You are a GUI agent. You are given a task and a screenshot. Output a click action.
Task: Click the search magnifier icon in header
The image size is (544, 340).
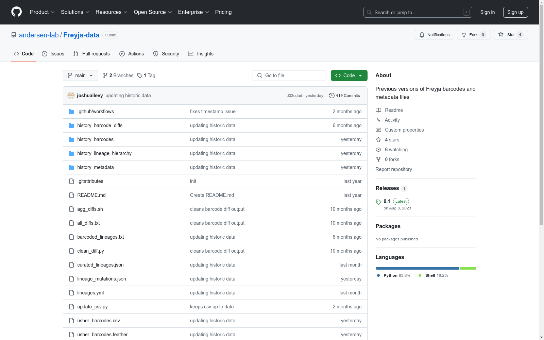369,12
